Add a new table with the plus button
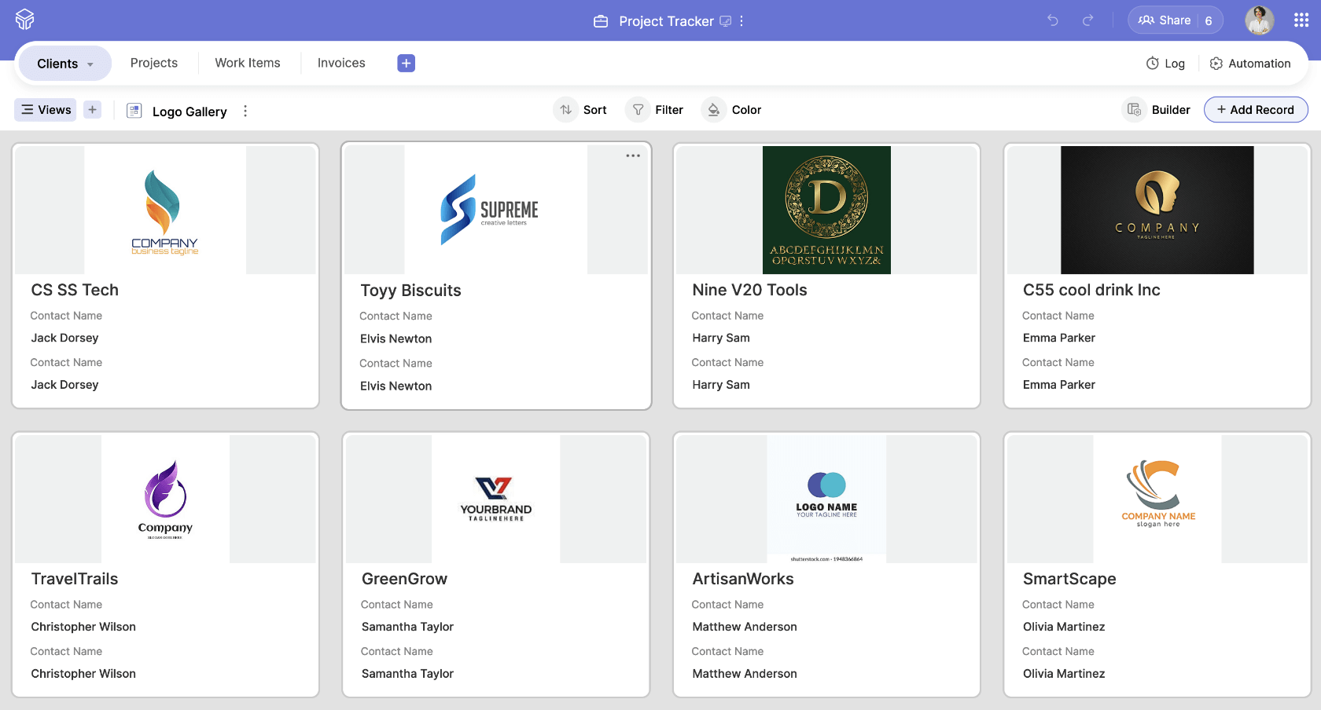 [x=406, y=63]
